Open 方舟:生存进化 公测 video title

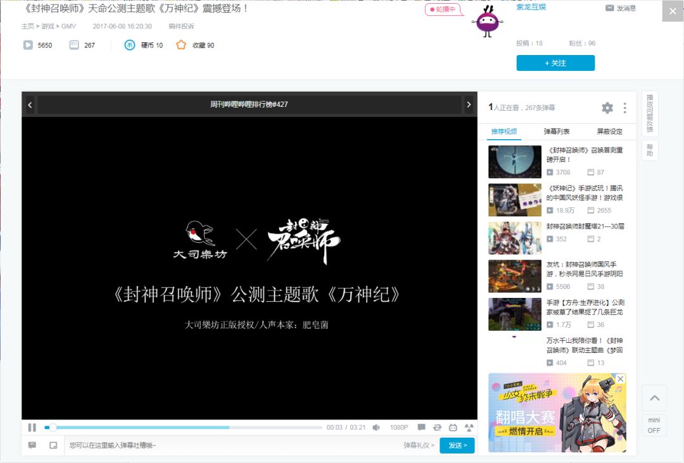pyautogui.click(x=585, y=307)
